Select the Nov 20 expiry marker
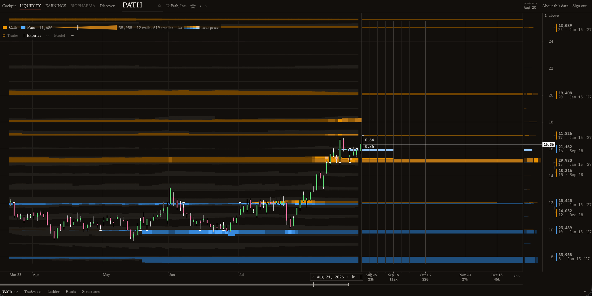Screen dimensions: 592x296 click(x=465, y=277)
